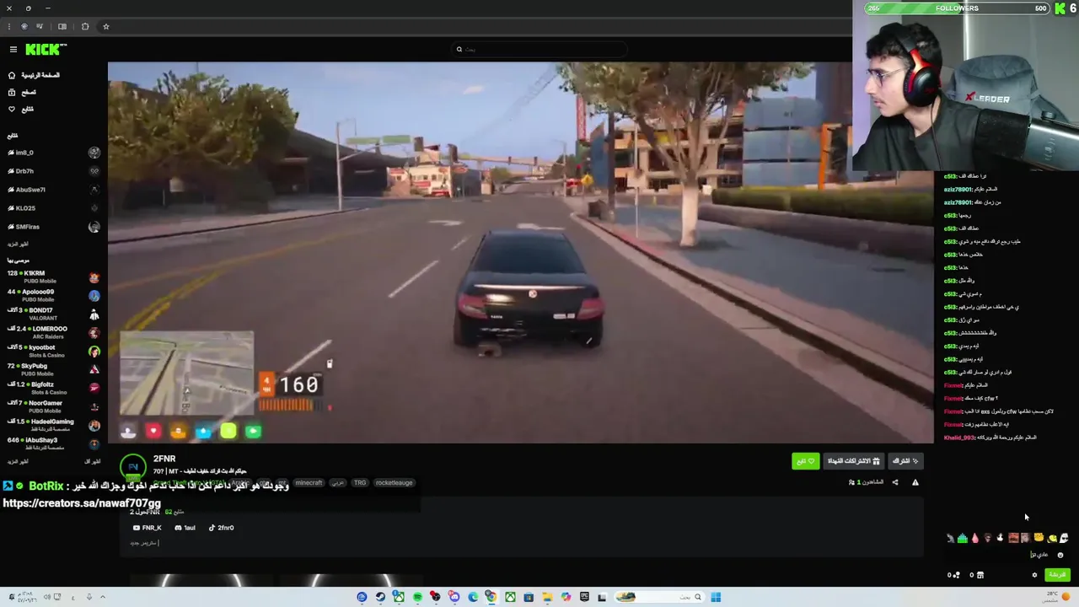Open the emoji picker in chat
1079x607 pixels.
coord(1060,555)
